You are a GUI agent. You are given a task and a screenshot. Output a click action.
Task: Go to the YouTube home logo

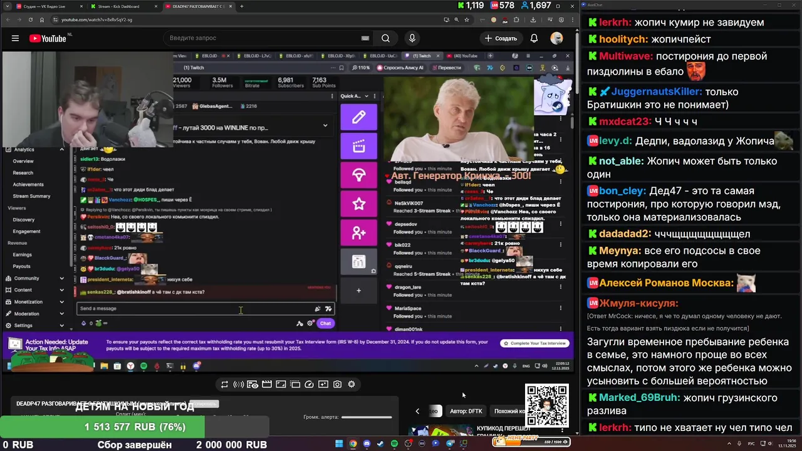point(48,38)
